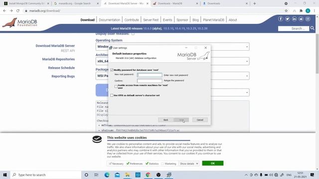Toggle Modify password for root user
This screenshot has width=319, height=179.
point(112,70)
